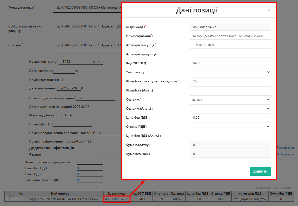The height and width of the screenshot is (206, 298).
Task: Edit the Номер замовлення field
Action: [79, 80]
